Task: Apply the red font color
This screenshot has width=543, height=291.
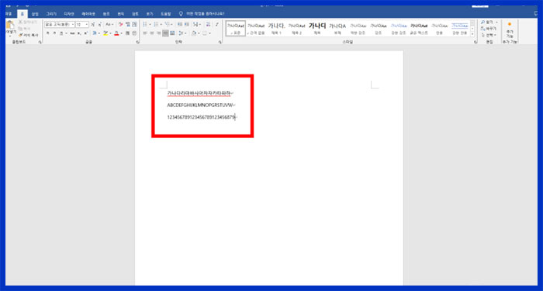Action: (116, 33)
